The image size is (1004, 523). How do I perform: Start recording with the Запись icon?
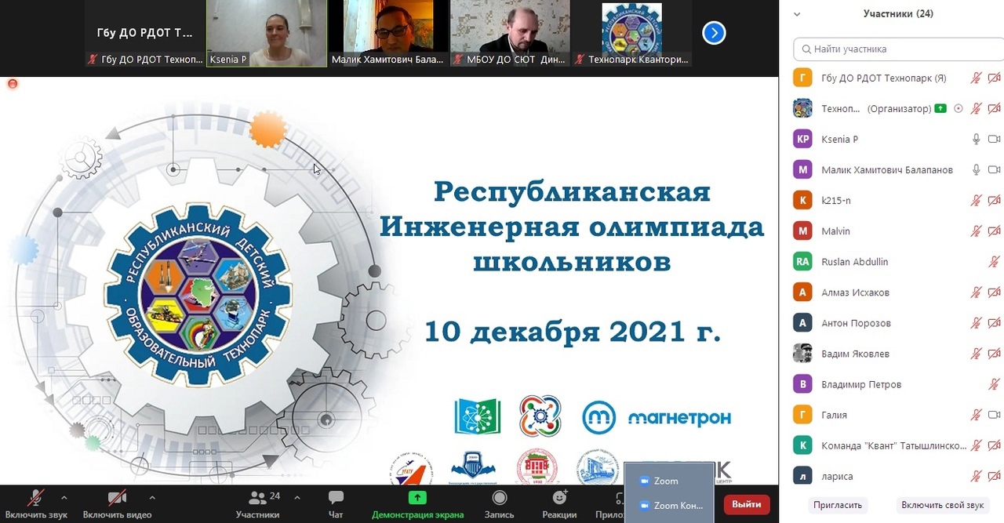(499, 498)
